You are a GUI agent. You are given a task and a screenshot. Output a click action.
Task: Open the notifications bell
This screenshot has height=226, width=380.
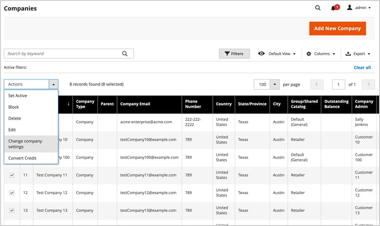333,8
